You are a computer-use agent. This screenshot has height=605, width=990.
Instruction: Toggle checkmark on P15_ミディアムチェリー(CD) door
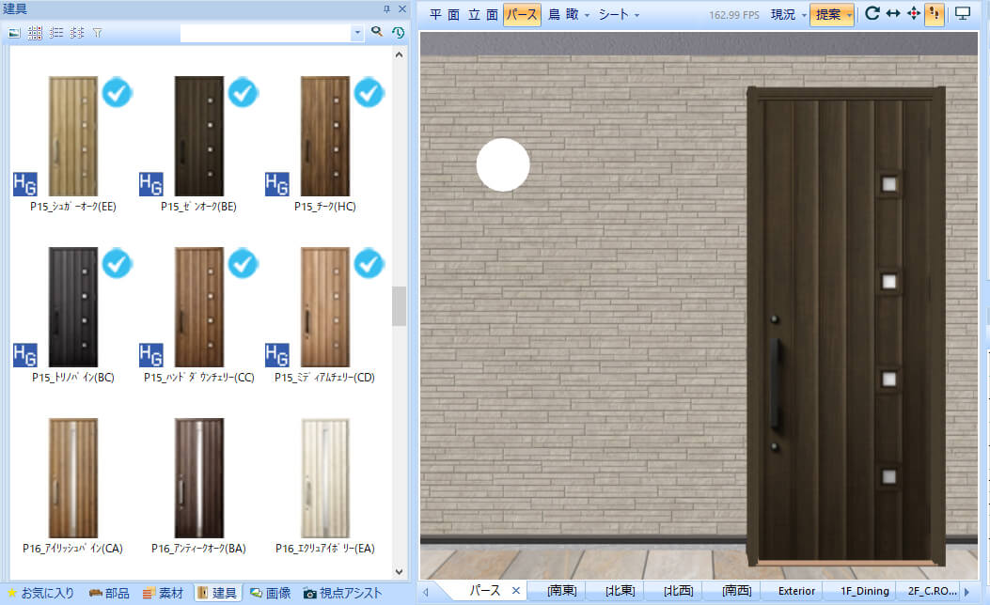tap(369, 264)
